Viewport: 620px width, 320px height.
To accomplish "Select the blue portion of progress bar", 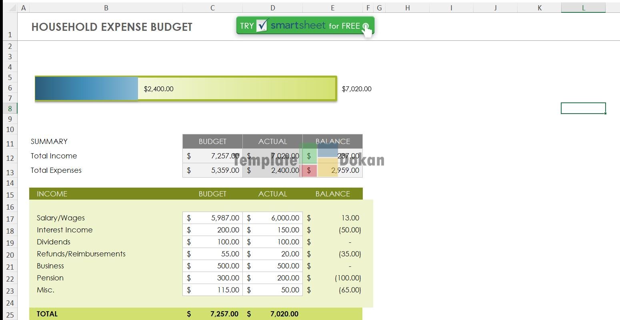I will pos(86,89).
